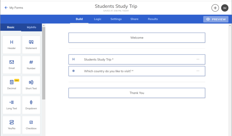Add a Dropdown field
This screenshot has width=232, height=136.
click(x=31, y=105)
